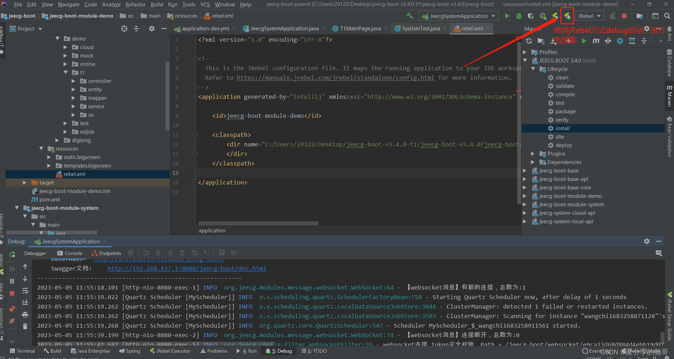View breakpoints icon in Debug sidebar
The image size is (674, 359).
pyautogui.click(x=12, y=309)
